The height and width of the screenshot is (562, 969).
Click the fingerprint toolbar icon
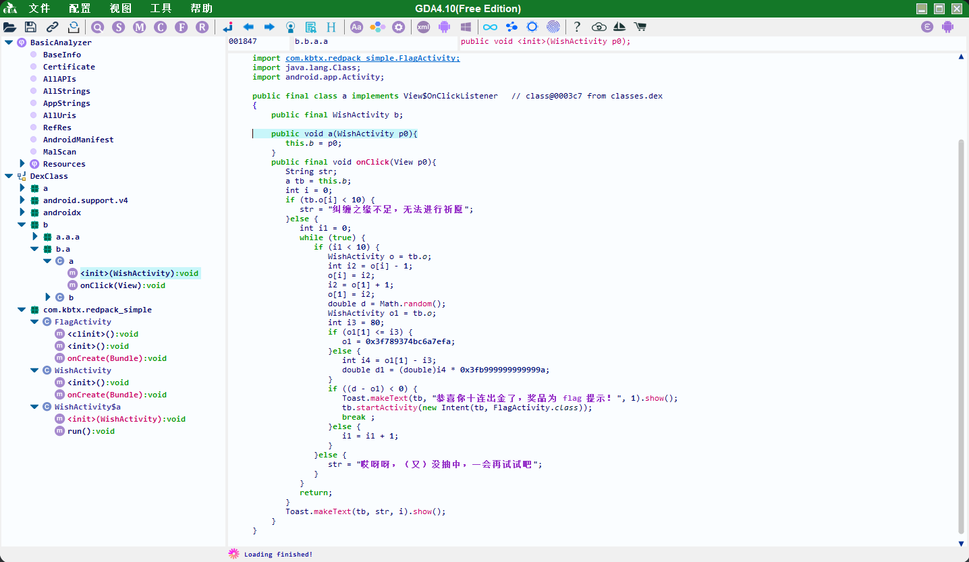[553, 27]
